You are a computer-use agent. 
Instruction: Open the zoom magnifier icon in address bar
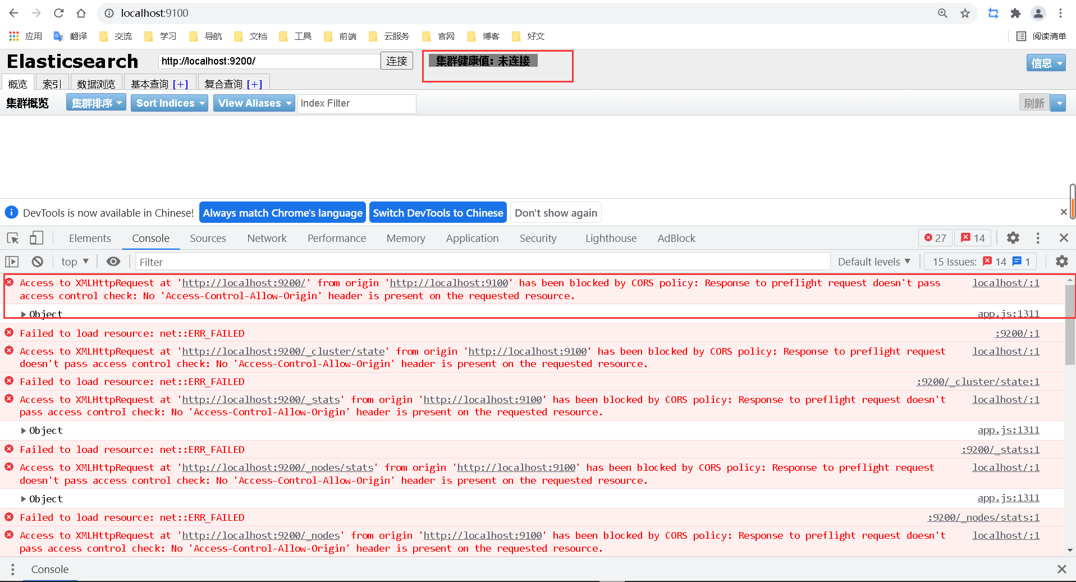coord(942,13)
